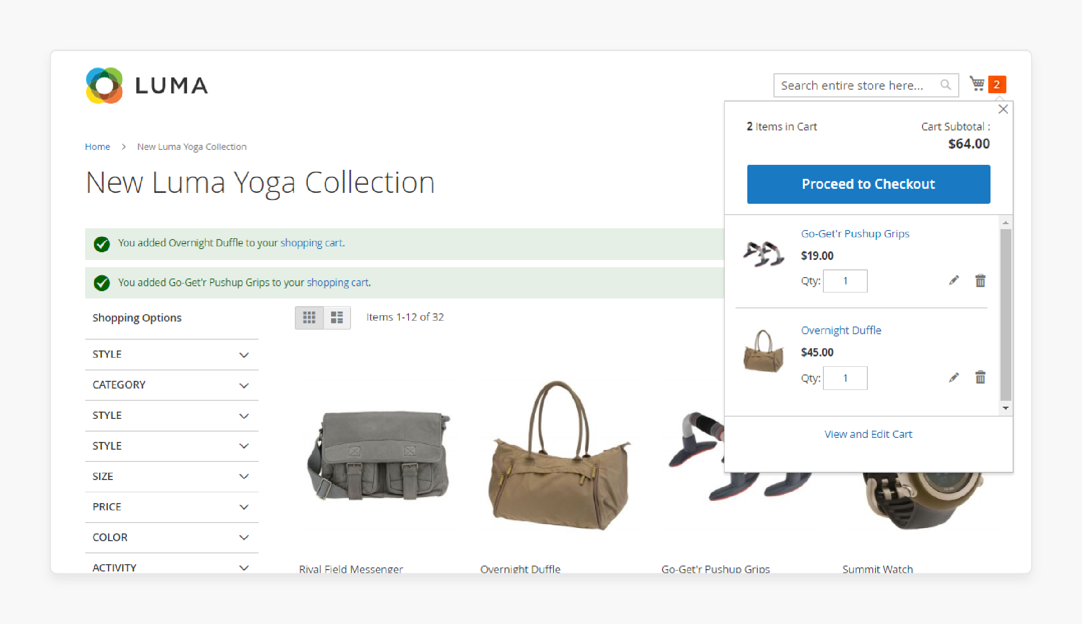
Task: Go to Home breadcrumb
Action: pos(97,147)
